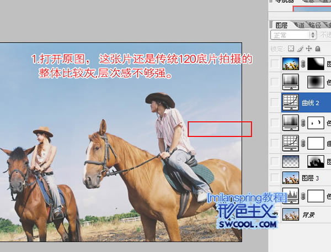Toggle visibility of the 曲线 2 layer

(x=275, y=102)
